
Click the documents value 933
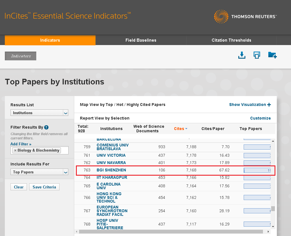coord(162,147)
